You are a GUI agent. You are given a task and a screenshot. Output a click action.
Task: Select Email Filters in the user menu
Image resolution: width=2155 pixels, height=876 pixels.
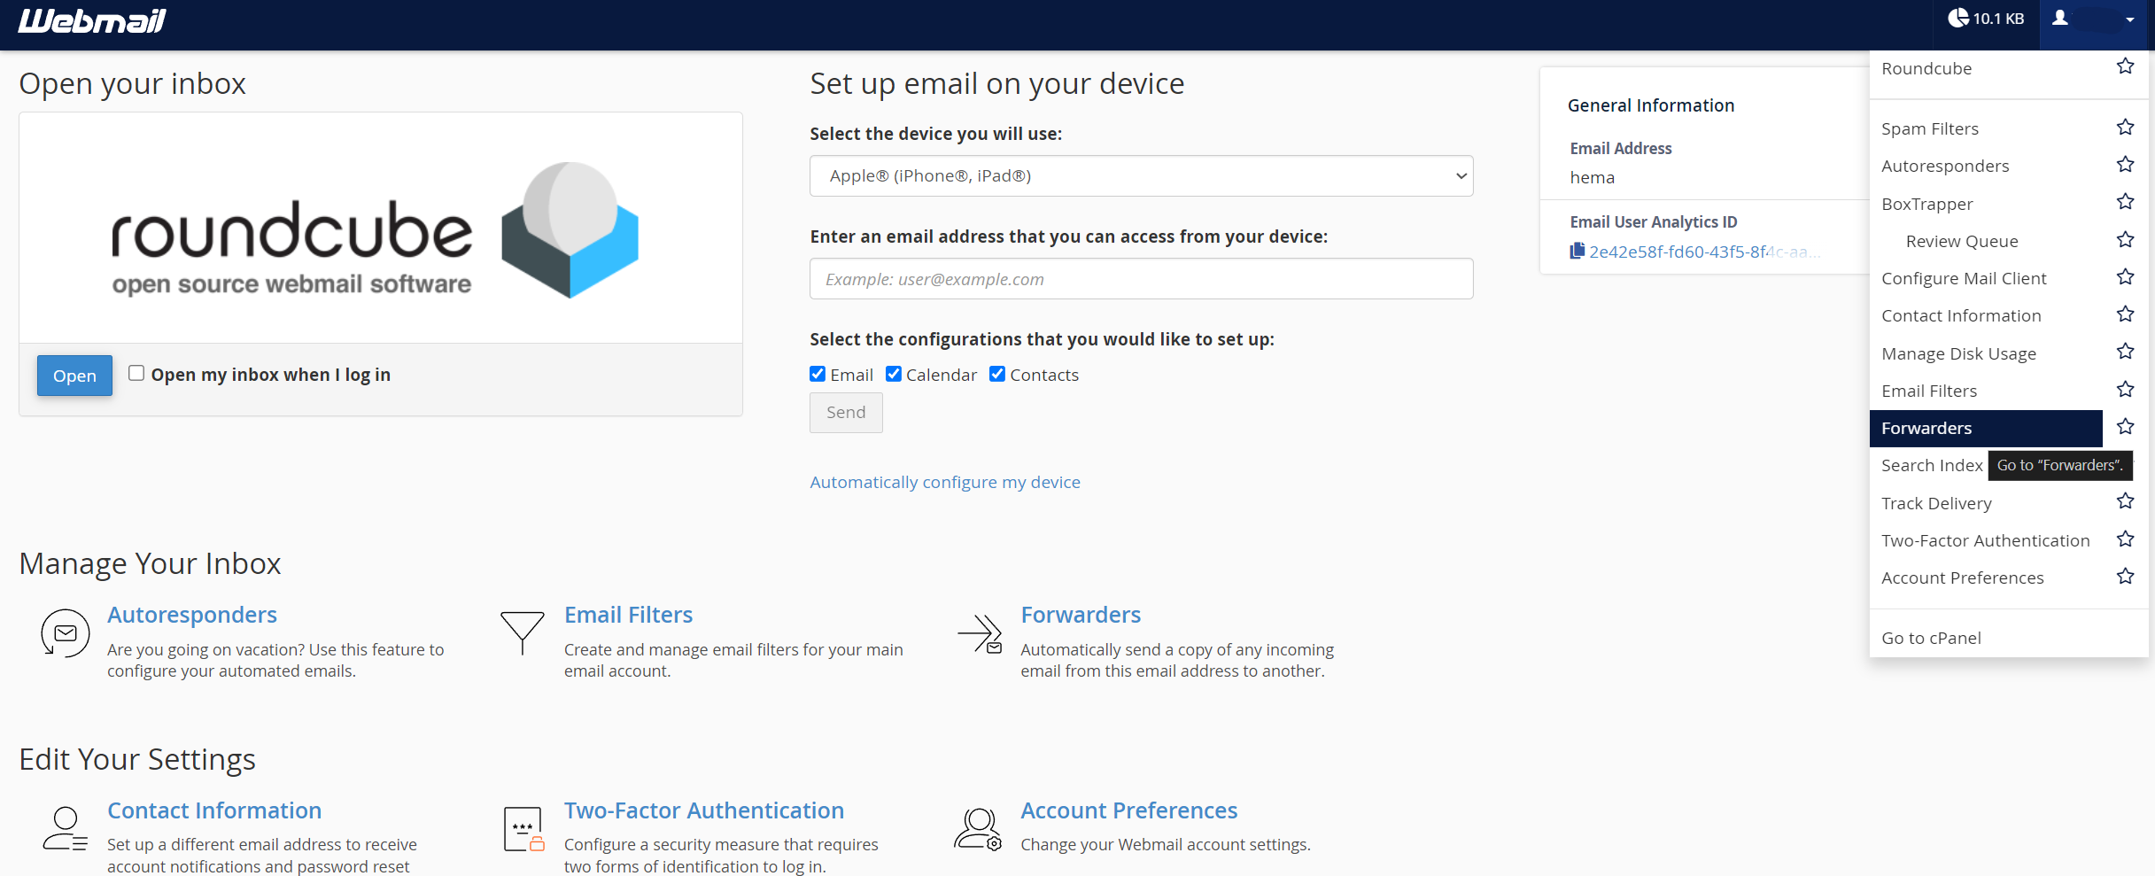(1929, 391)
